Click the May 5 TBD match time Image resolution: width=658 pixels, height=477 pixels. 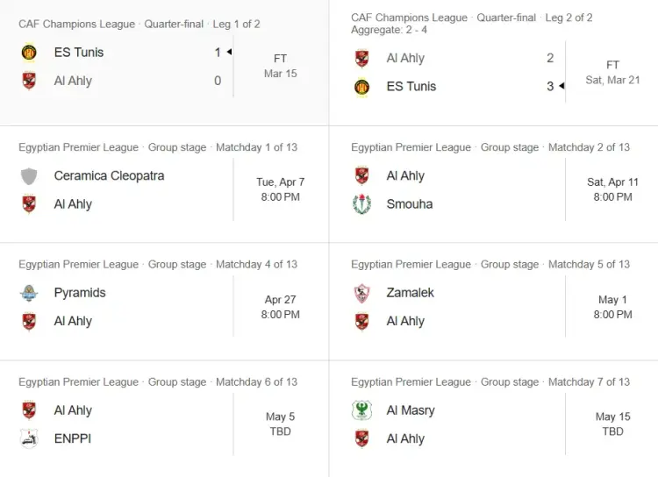280,424
